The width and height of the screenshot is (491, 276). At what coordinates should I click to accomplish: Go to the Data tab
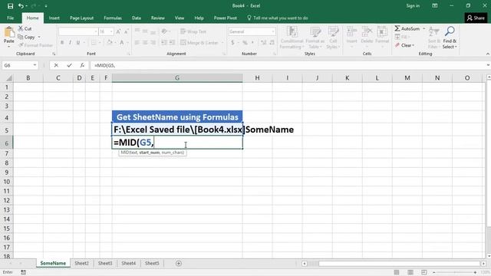(137, 18)
